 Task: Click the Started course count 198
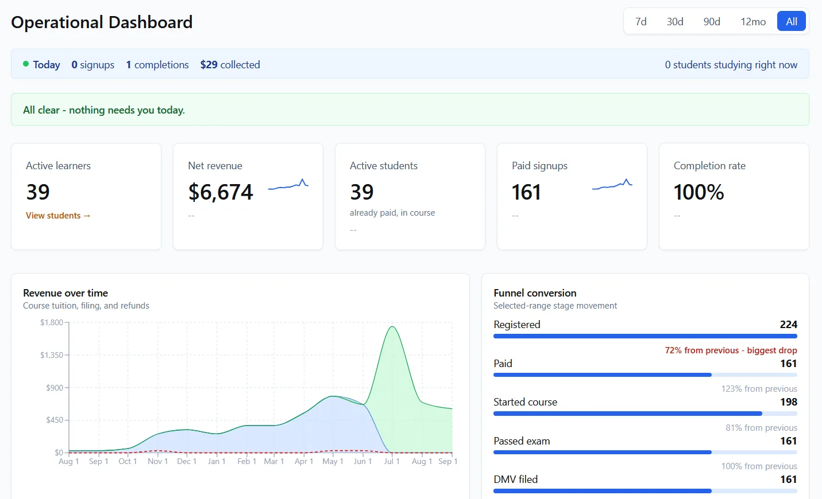click(x=789, y=402)
